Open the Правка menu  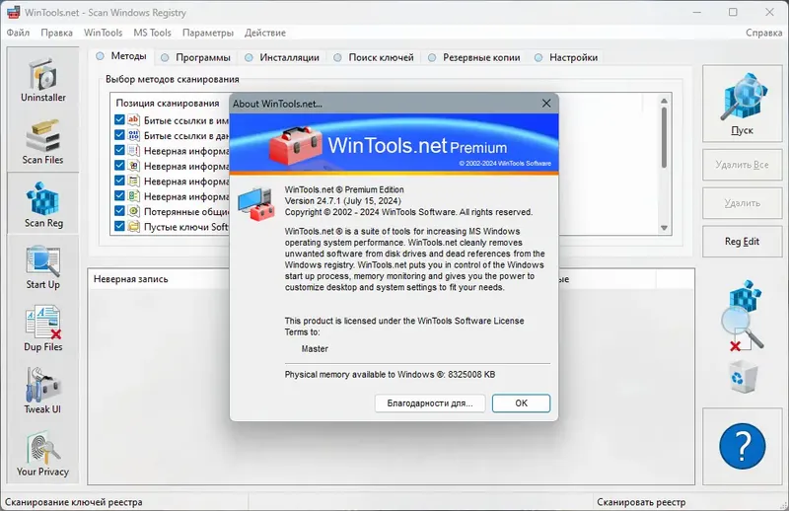[x=56, y=33]
